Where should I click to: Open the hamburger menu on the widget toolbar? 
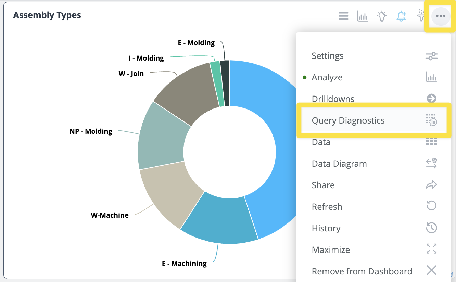click(x=343, y=16)
